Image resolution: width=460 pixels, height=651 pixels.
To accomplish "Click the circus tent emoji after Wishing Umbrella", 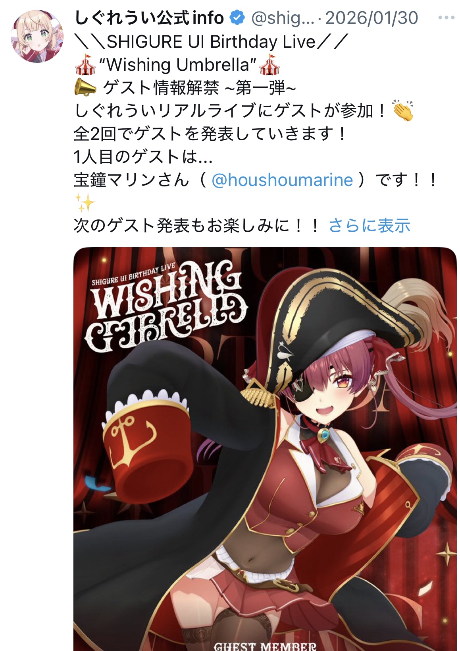I will click(x=270, y=64).
